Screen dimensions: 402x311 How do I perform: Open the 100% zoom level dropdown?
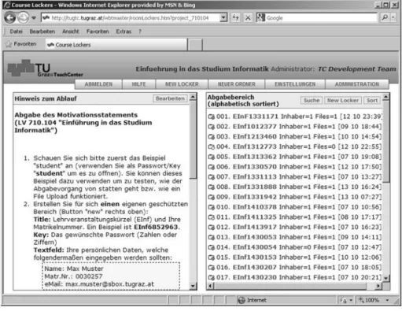[388, 300]
